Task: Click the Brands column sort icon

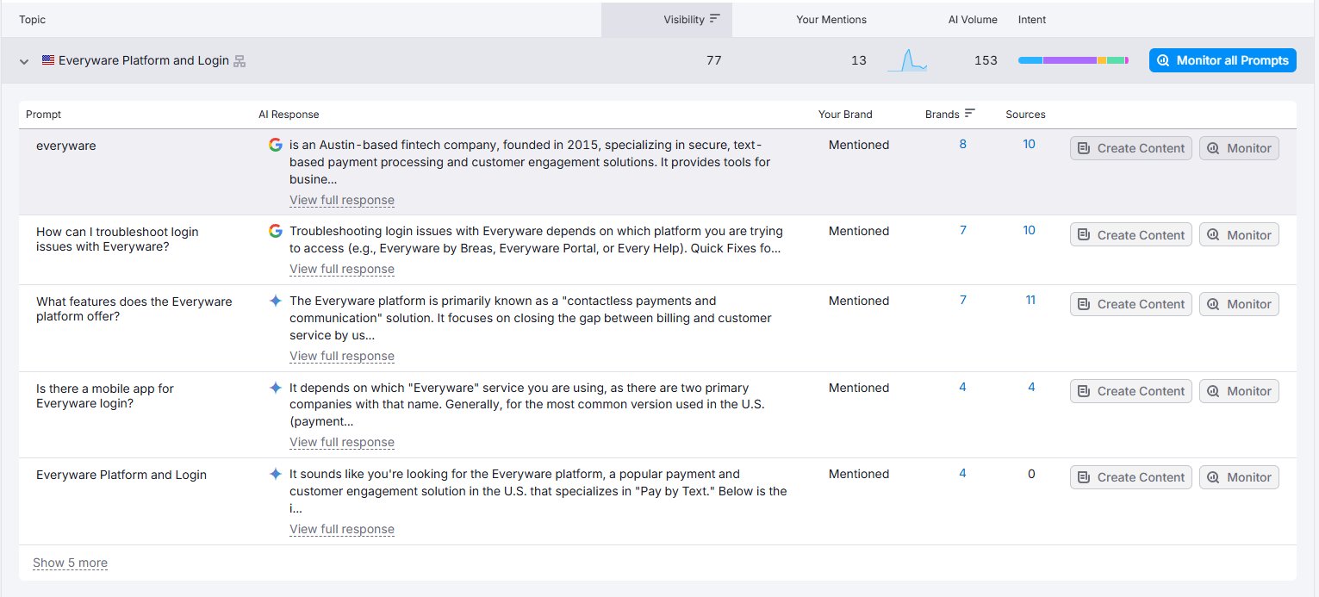Action: click(970, 114)
